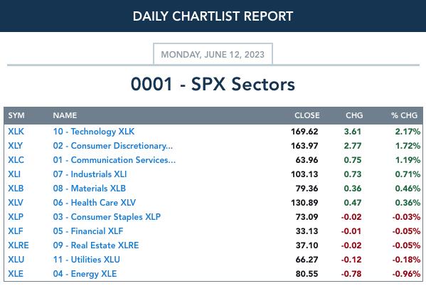Open 03 - Consumer Staples XLP link

(x=107, y=217)
